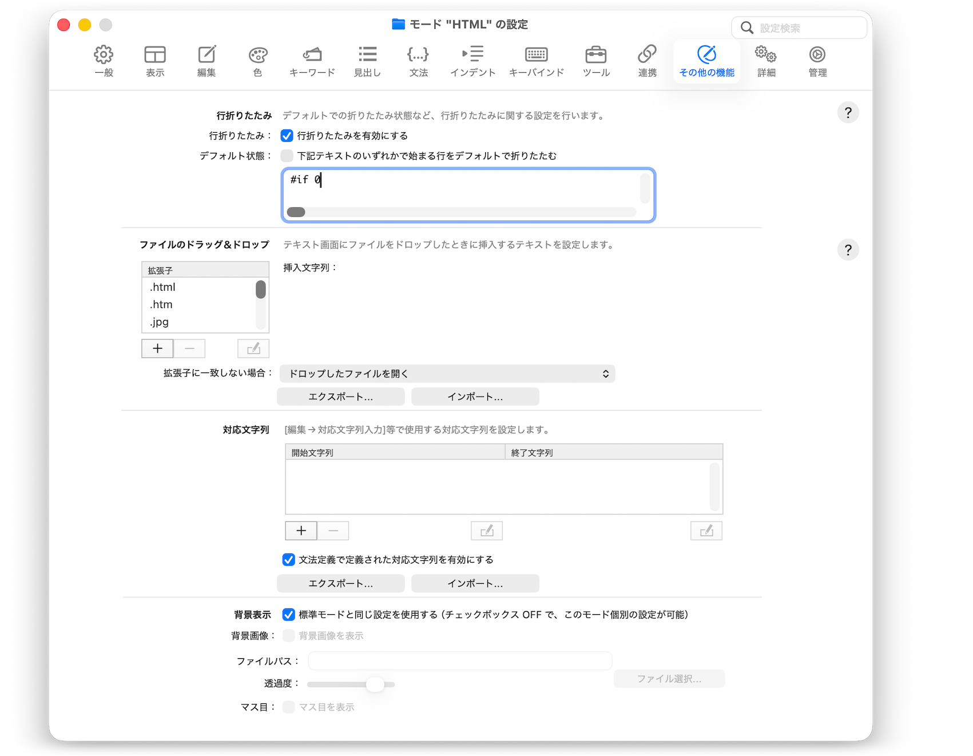Select the ツール toolbox icon
This screenshot has height=756, width=973.
point(595,55)
